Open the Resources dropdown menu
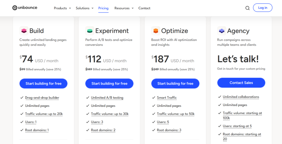Viewport: 282px width, 144px height. (x=124, y=8)
